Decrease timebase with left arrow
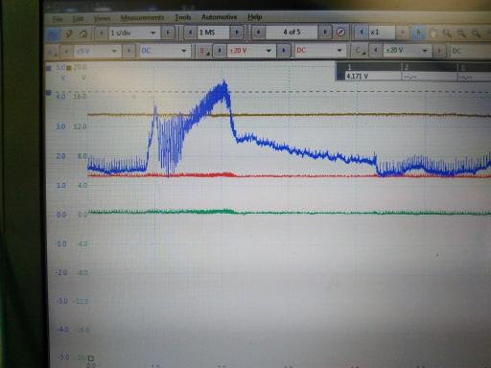The height and width of the screenshot is (368, 491). tap(102, 33)
